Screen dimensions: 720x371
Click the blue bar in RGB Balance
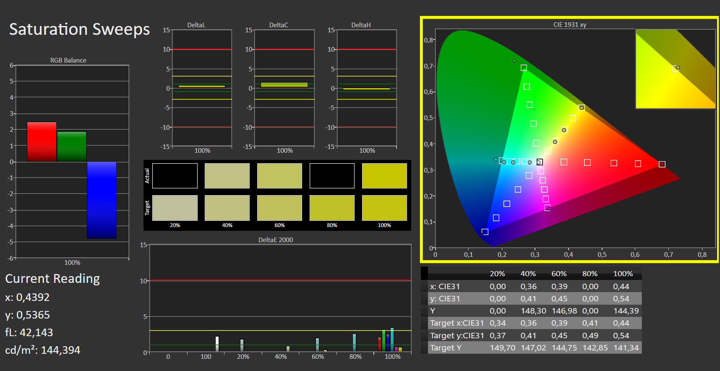[x=102, y=200]
